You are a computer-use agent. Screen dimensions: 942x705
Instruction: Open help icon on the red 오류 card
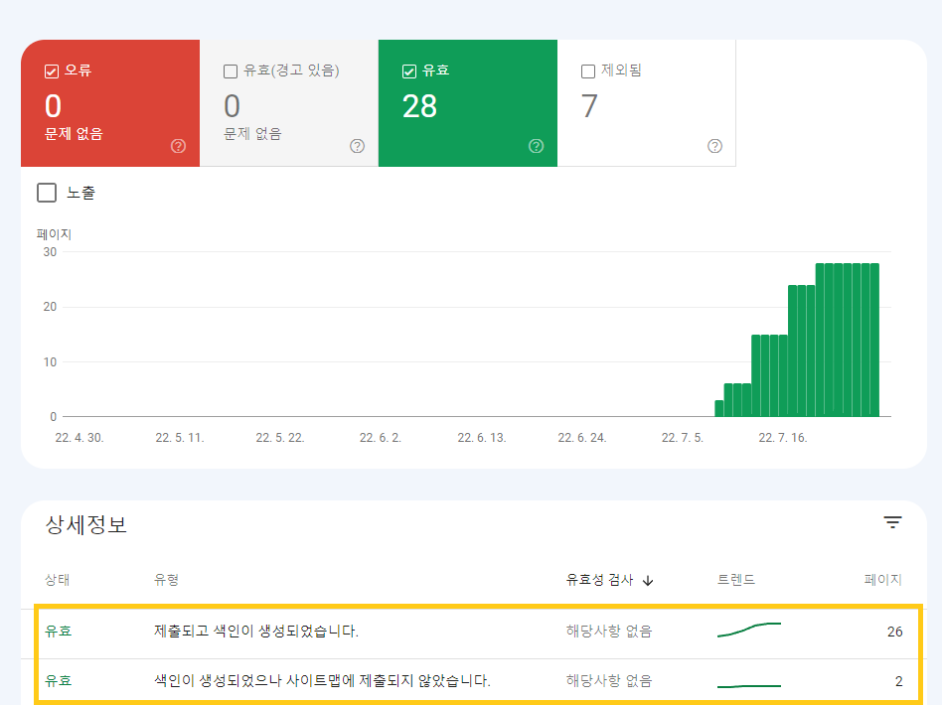[x=179, y=146]
